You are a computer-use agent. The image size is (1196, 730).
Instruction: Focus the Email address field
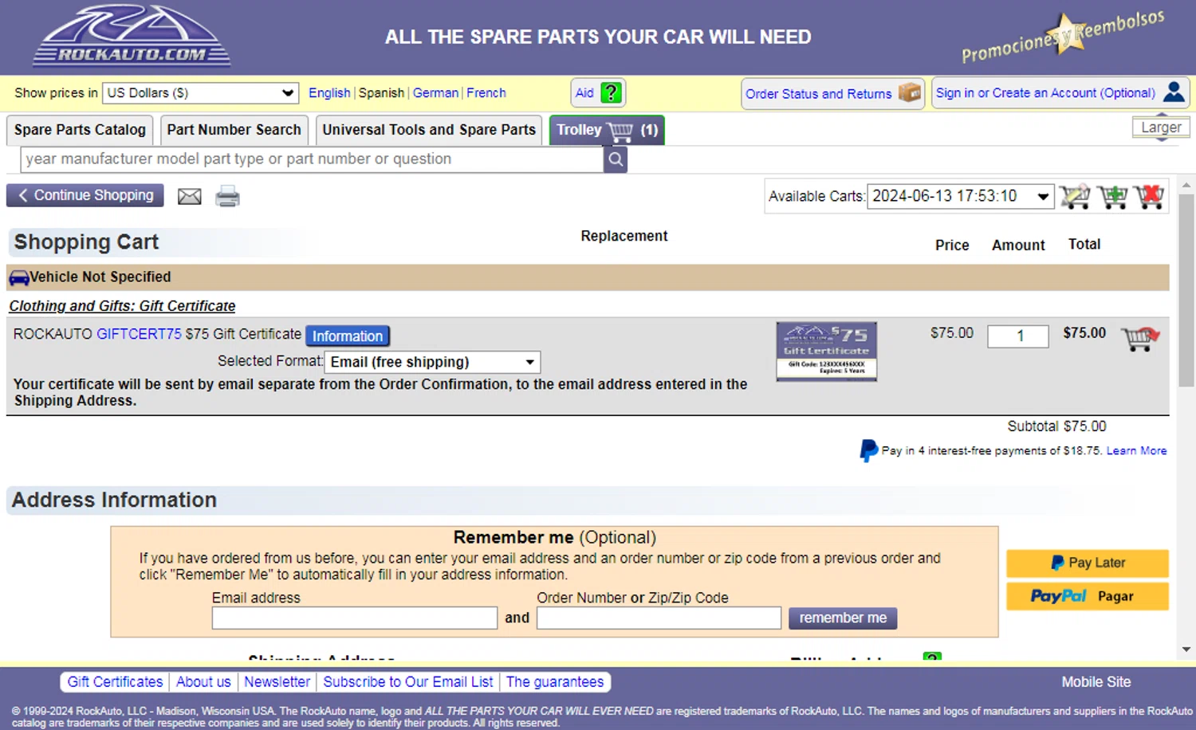click(x=355, y=618)
